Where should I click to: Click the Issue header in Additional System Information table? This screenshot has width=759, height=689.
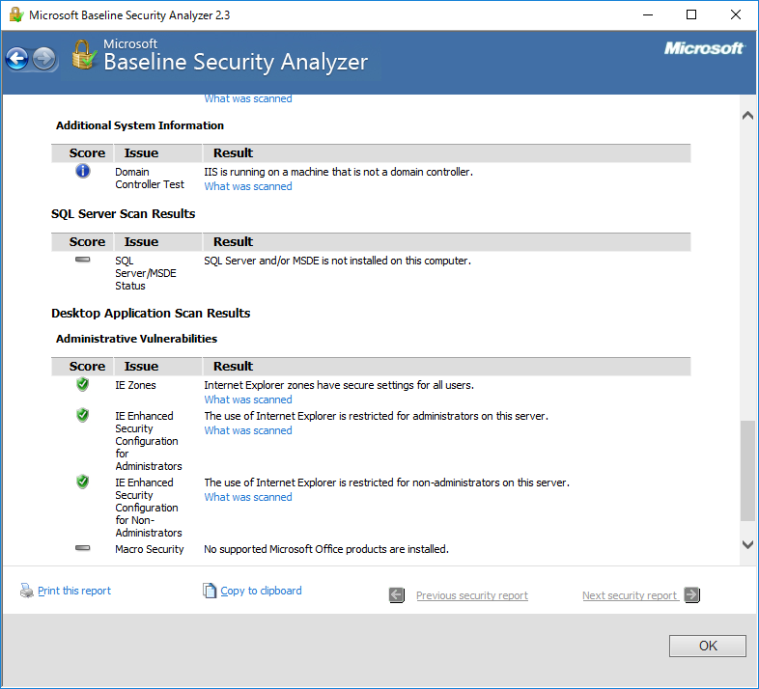pyautogui.click(x=141, y=152)
